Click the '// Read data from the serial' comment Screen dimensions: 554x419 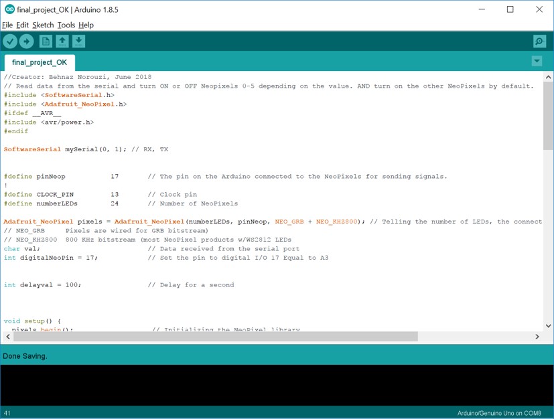269,86
